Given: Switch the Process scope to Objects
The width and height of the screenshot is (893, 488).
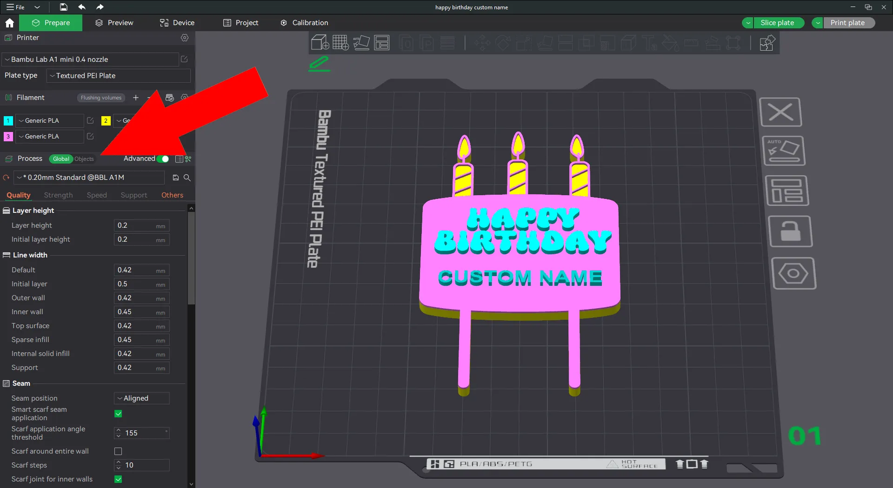Looking at the screenshot, I should click(84, 159).
